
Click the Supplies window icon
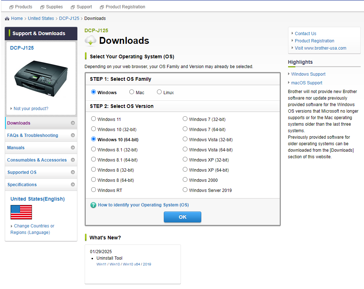click(x=42, y=7)
